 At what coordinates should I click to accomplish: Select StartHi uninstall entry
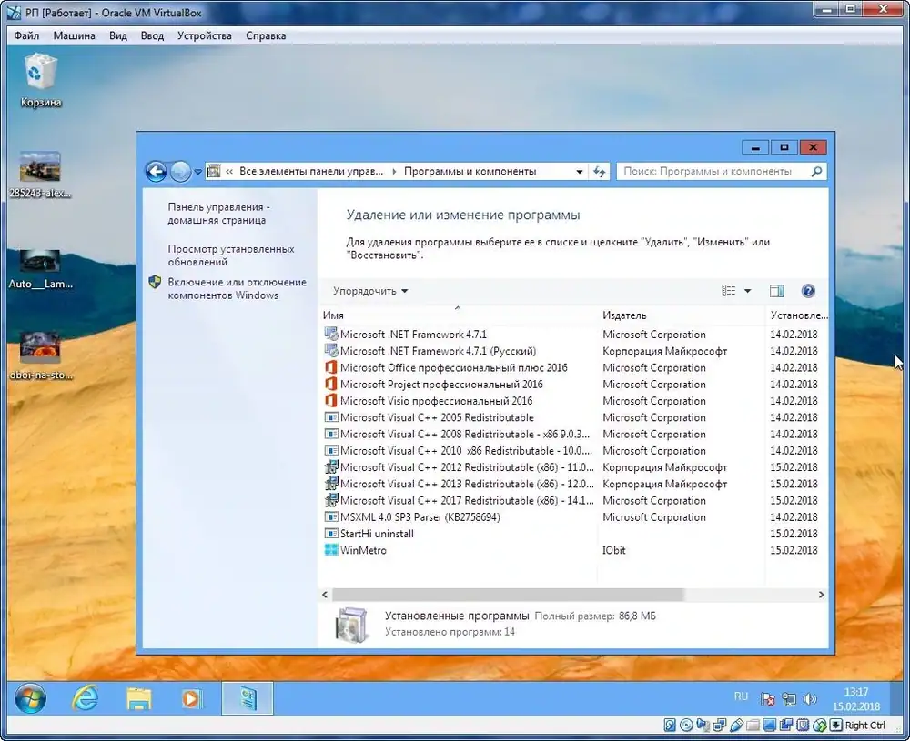378,534
